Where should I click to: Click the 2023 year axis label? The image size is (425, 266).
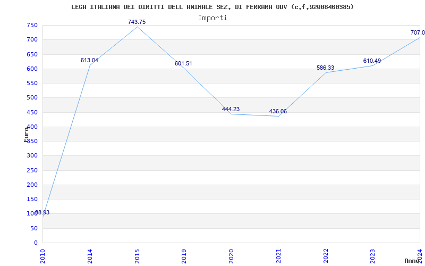point(373,256)
